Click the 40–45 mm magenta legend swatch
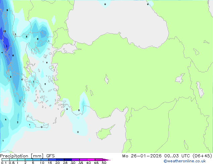 coord(91,160)
